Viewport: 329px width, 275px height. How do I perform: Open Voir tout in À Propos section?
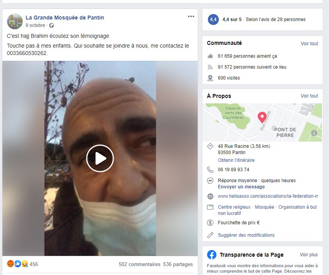tap(309, 96)
